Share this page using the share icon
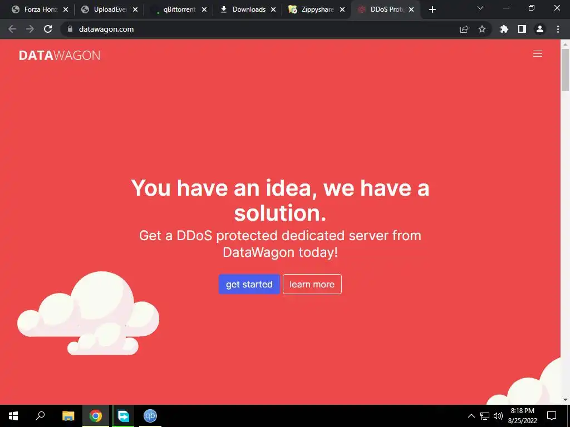 (464, 29)
